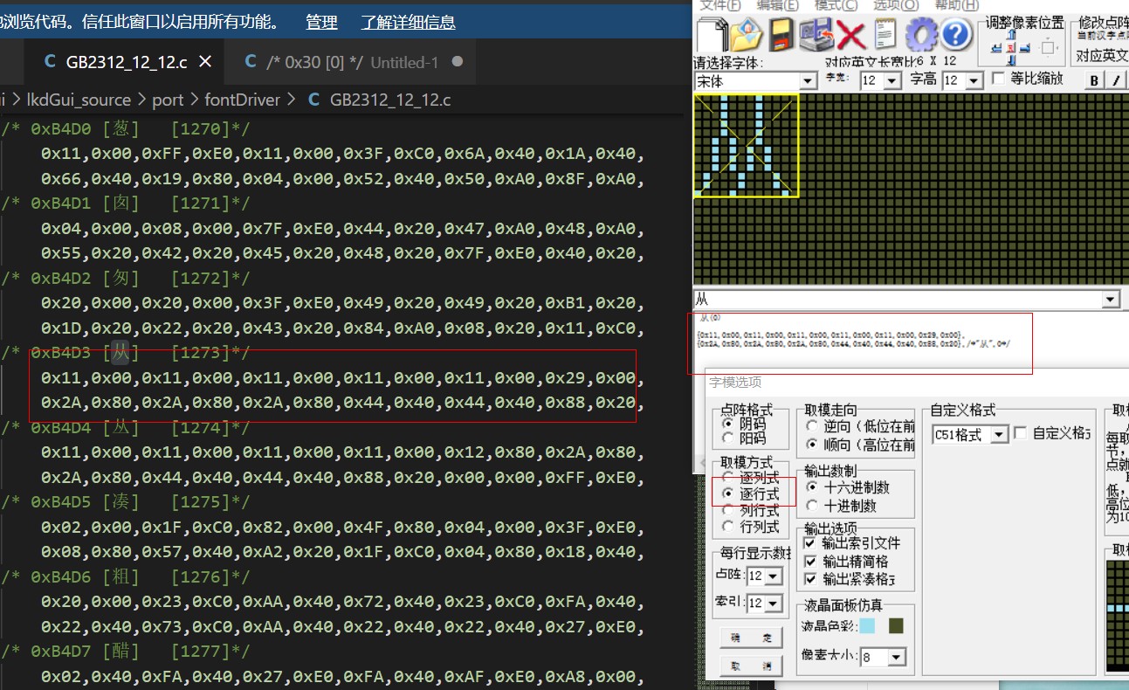Open the 文件(F) menu
The height and width of the screenshot is (690, 1129).
[719, 5]
